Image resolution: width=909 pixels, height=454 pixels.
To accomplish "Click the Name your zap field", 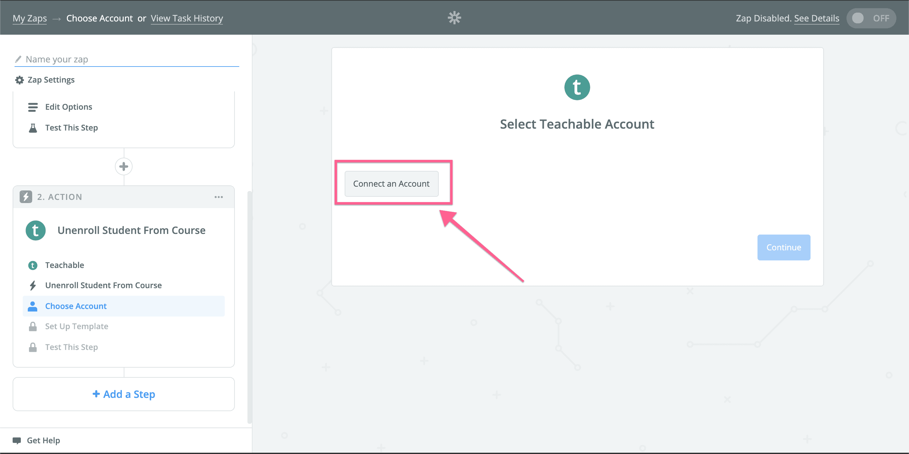I will point(126,59).
